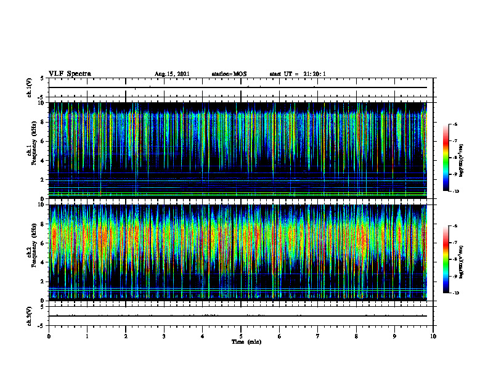Click the "8" tick on Time axis
Screen dimensions: 488x377
[x=356, y=336]
